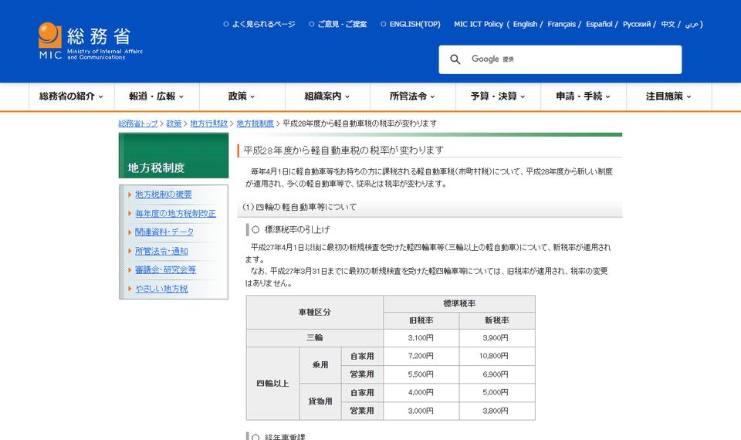Screen dimensions: 741x440
Task: Open 審議会・研究会等 sidebar link
Action: coord(165,270)
